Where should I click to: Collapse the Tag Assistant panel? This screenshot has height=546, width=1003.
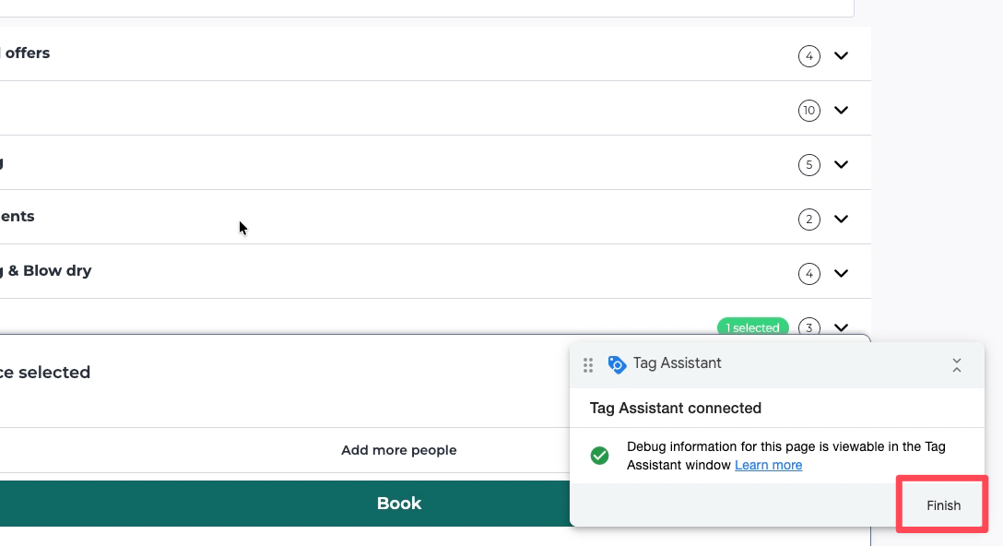pos(956,365)
